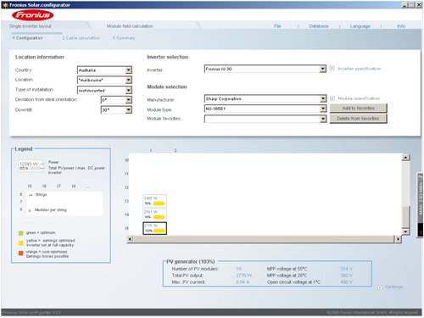Click the Continue link

click(x=393, y=287)
